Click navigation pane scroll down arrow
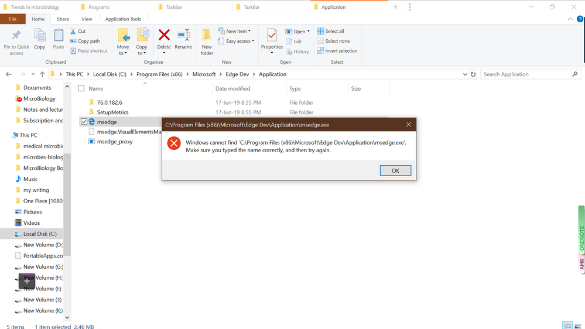 [67, 317]
